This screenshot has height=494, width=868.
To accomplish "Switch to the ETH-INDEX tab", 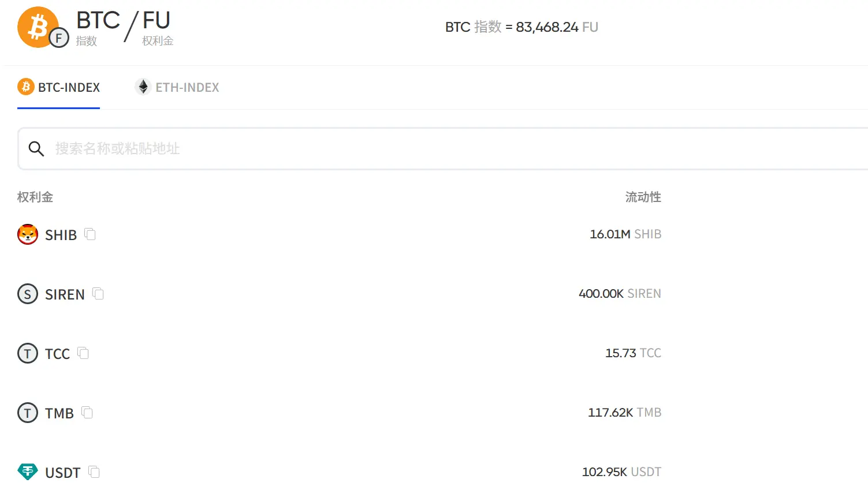I will tap(177, 87).
